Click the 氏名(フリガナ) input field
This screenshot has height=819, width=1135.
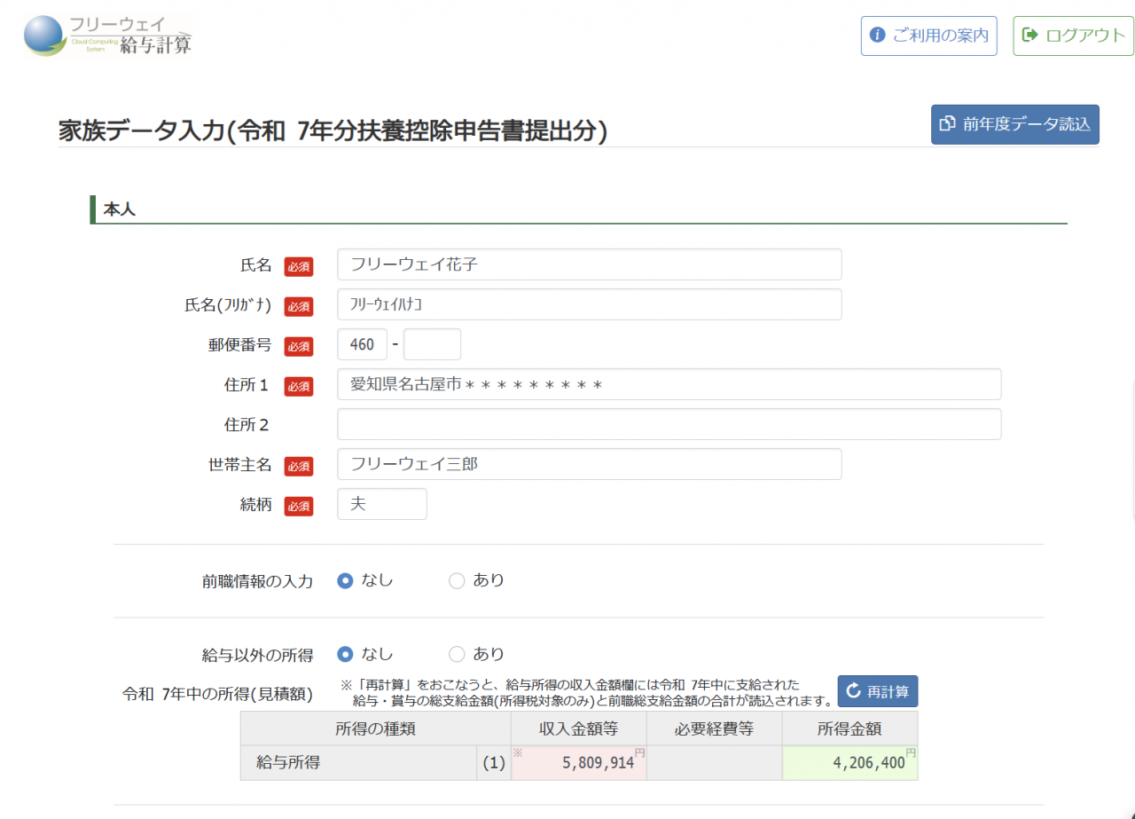tap(589, 304)
